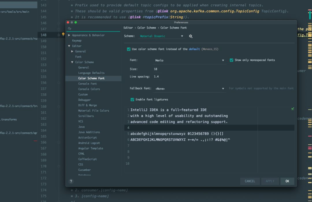The height and width of the screenshot is (202, 312).
Task: Open CoffeeScript color page
Action: click(87, 159)
